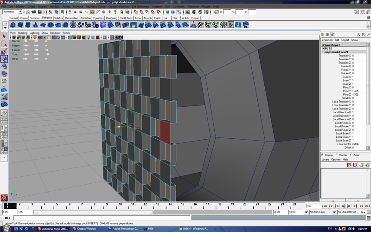This screenshot has width=371, height=232.
Task: Switch to the Surfaces shelf tab
Action: point(35,18)
